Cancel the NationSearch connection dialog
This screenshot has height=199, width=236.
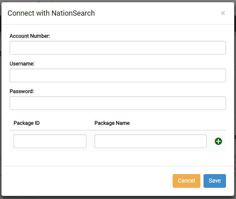[186, 181]
